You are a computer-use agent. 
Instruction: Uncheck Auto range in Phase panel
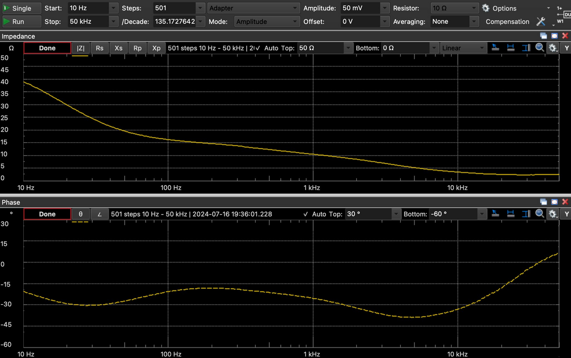point(315,214)
